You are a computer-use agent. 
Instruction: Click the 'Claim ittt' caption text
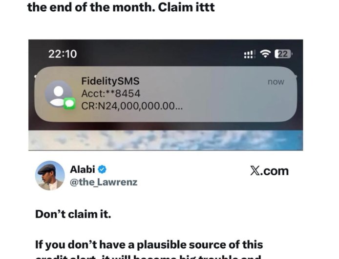(187, 7)
